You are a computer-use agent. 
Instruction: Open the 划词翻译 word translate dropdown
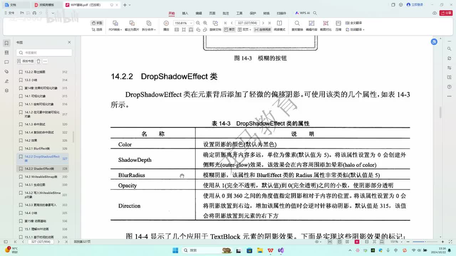coord(355,30)
